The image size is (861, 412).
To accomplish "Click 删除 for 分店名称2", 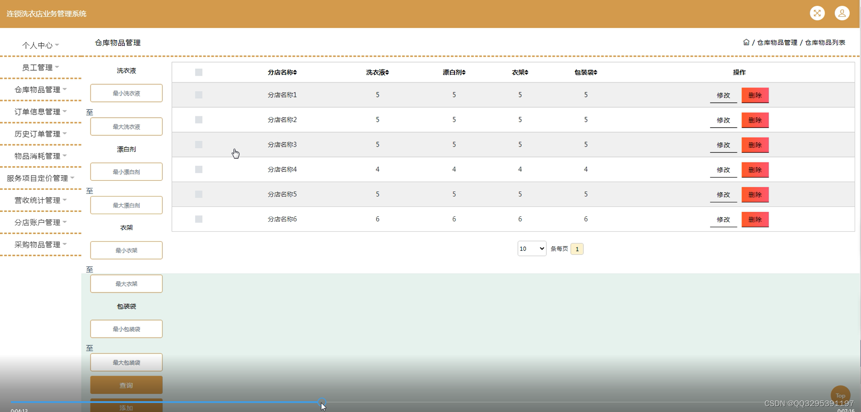I will tap(755, 120).
